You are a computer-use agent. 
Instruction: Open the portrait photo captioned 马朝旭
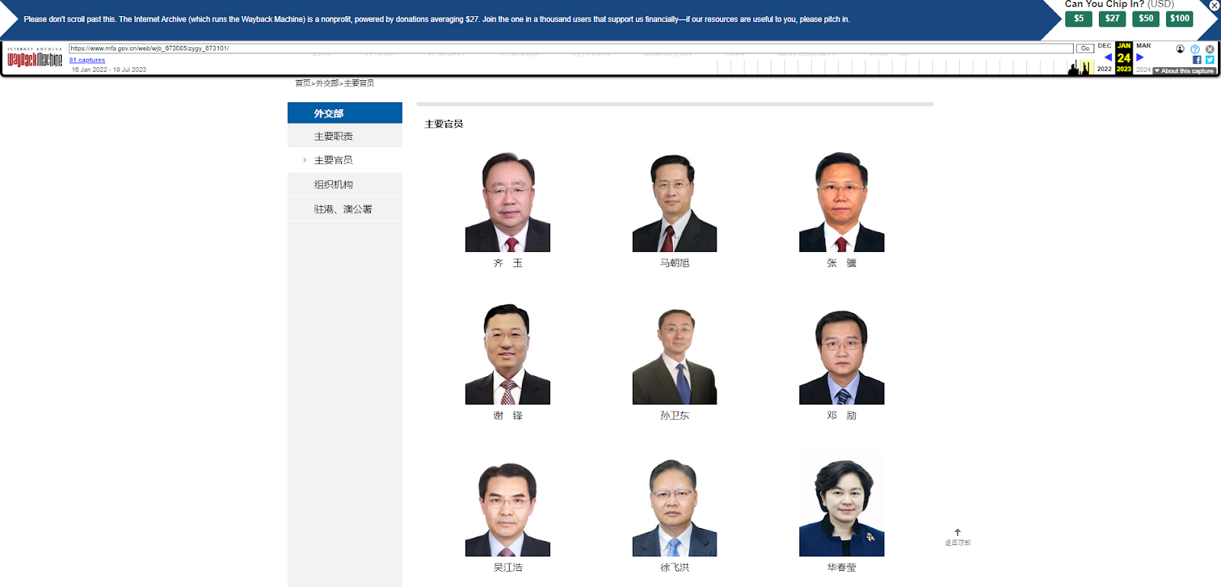pyautogui.click(x=675, y=202)
